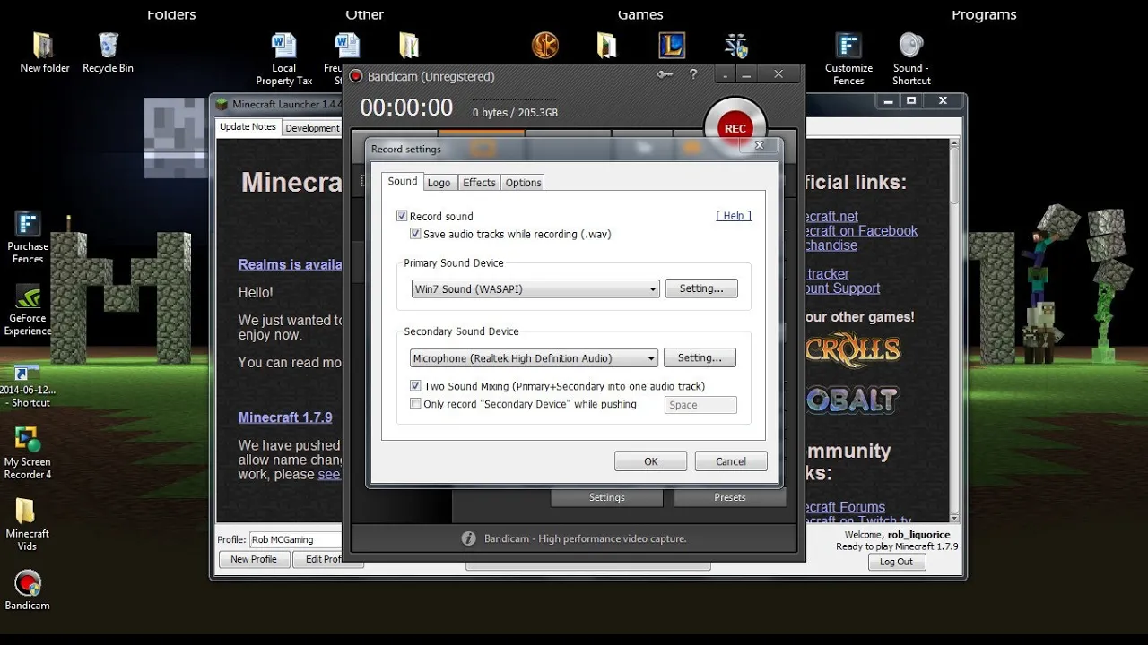
Task: Open the Bandicam desktop shortcut icon
Action: click(28, 589)
